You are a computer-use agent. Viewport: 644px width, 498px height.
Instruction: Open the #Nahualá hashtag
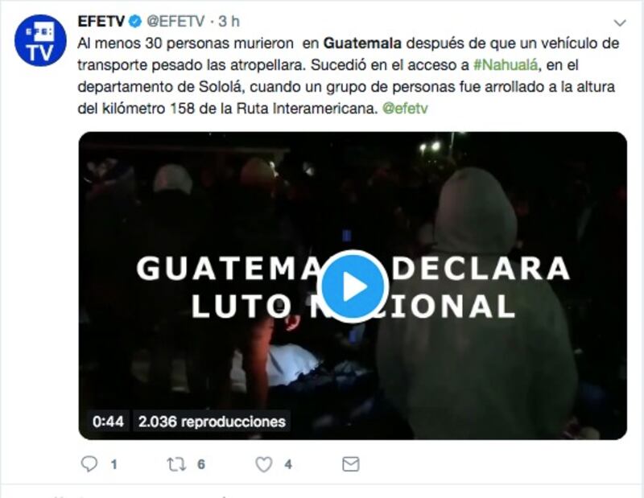[506, 65]
